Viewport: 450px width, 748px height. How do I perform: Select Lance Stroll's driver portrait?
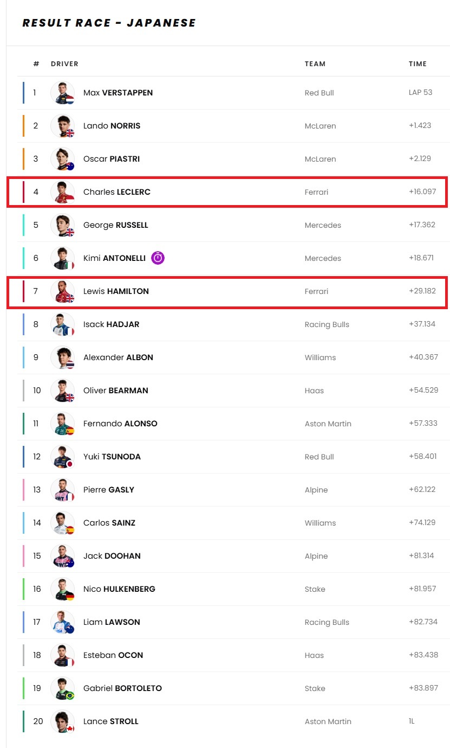(x=62, y=721)
